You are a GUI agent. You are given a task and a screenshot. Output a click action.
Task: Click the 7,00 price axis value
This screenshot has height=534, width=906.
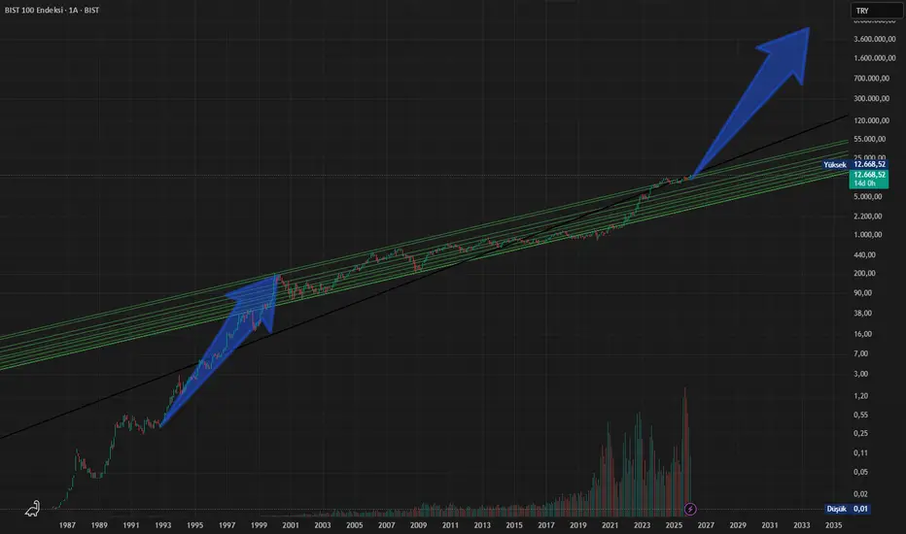(861, 353)
